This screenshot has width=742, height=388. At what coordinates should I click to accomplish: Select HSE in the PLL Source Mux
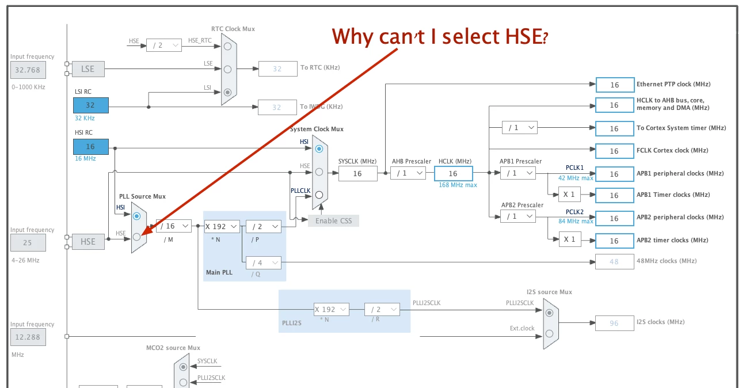pyautogui.click(x=136, y=237)
